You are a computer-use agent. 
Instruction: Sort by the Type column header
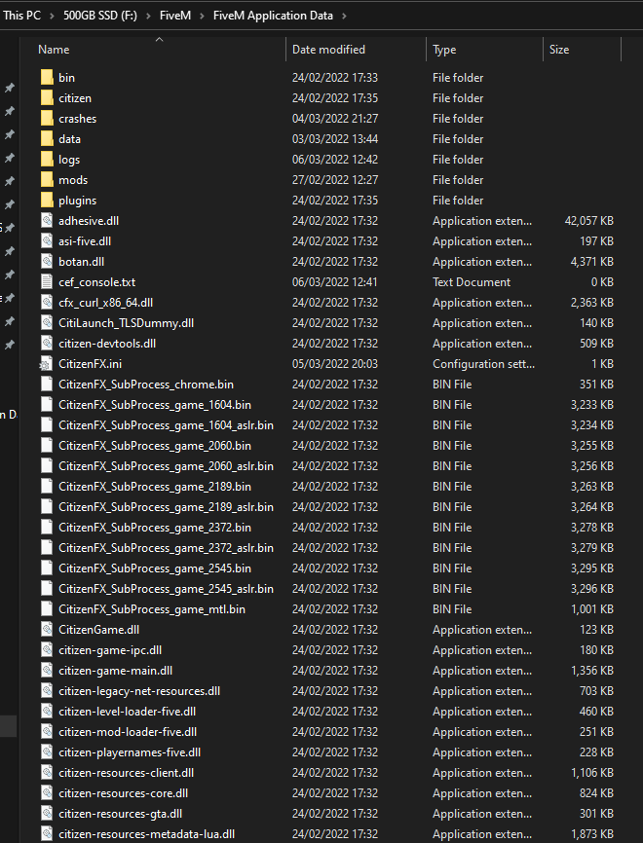[x=444, y=50]
